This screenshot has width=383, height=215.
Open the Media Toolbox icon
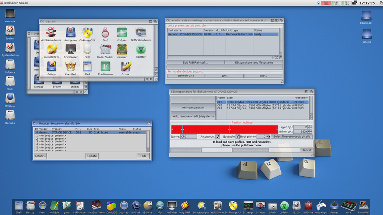coord(105,49)
